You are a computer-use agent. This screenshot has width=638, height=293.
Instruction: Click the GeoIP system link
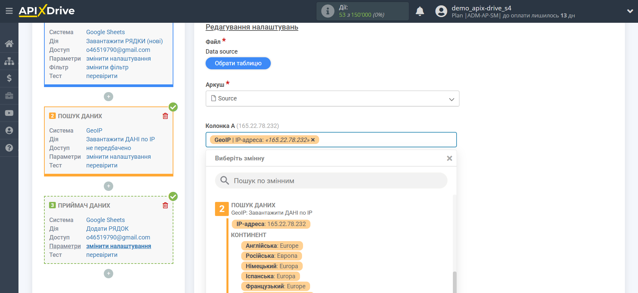94,130
